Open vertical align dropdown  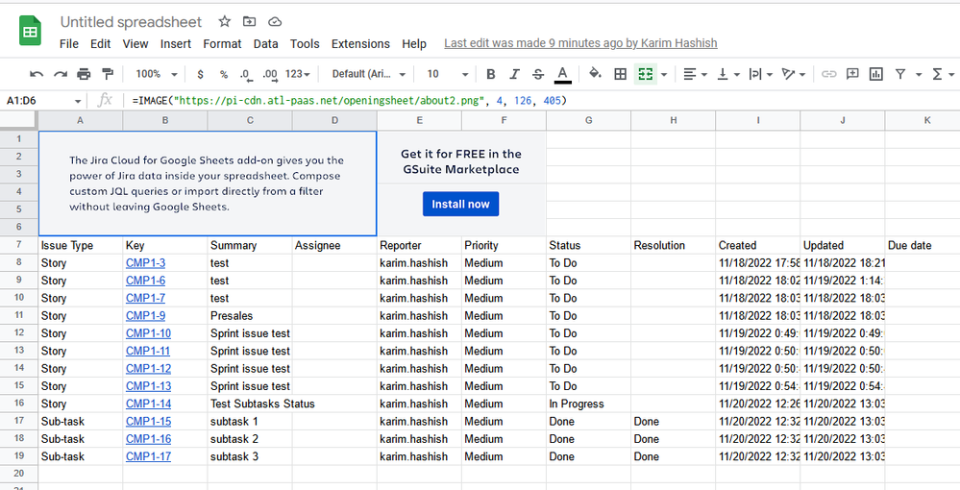pos(728,74)
